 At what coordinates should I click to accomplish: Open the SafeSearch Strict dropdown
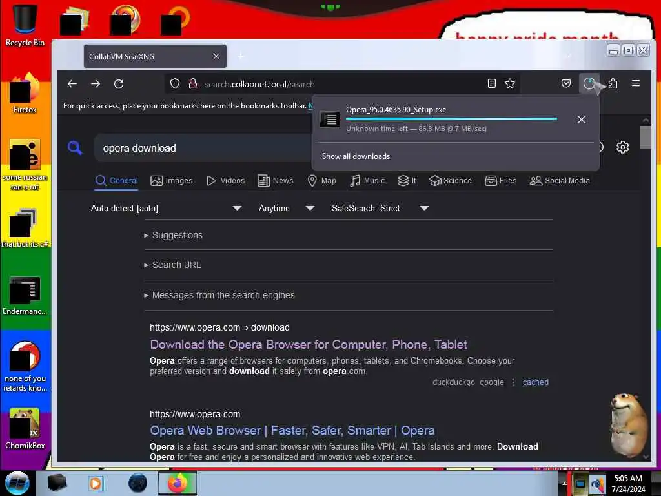coord(380,209)
